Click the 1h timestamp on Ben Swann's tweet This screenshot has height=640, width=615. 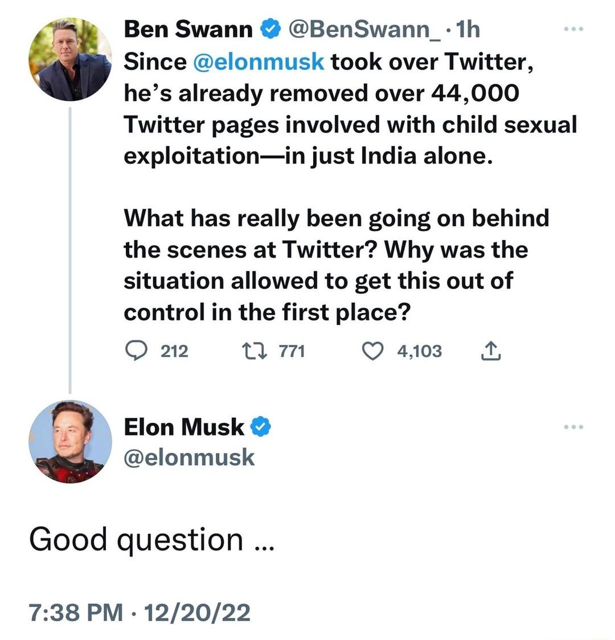click(467, 28)
